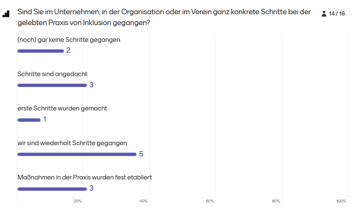Click the vote count 5 value
This screenshot has height=210, width=352.
[141, 154]
